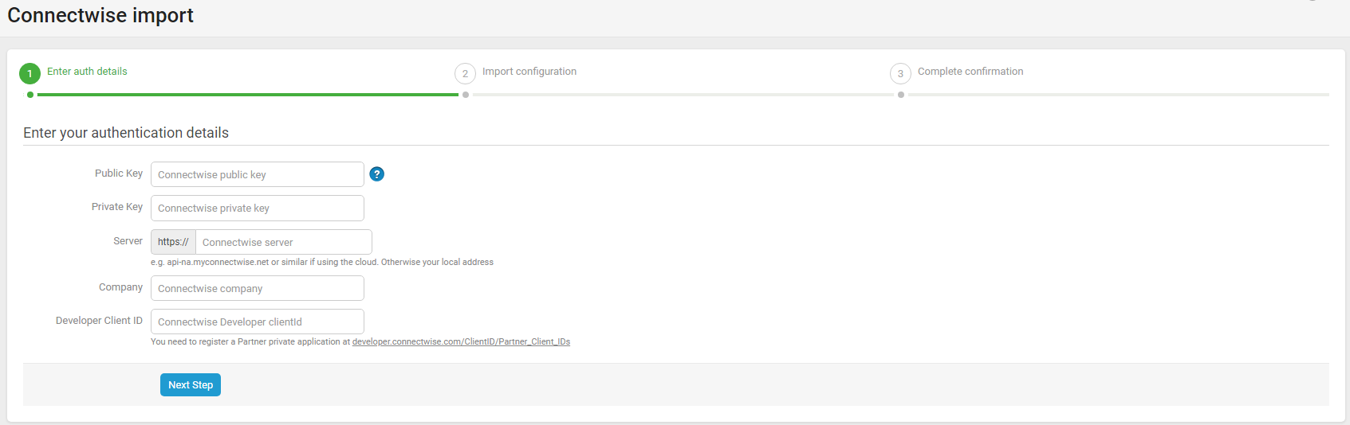Select the "Enter auth details" step label

pyautogui.click(x=87, y=72)
